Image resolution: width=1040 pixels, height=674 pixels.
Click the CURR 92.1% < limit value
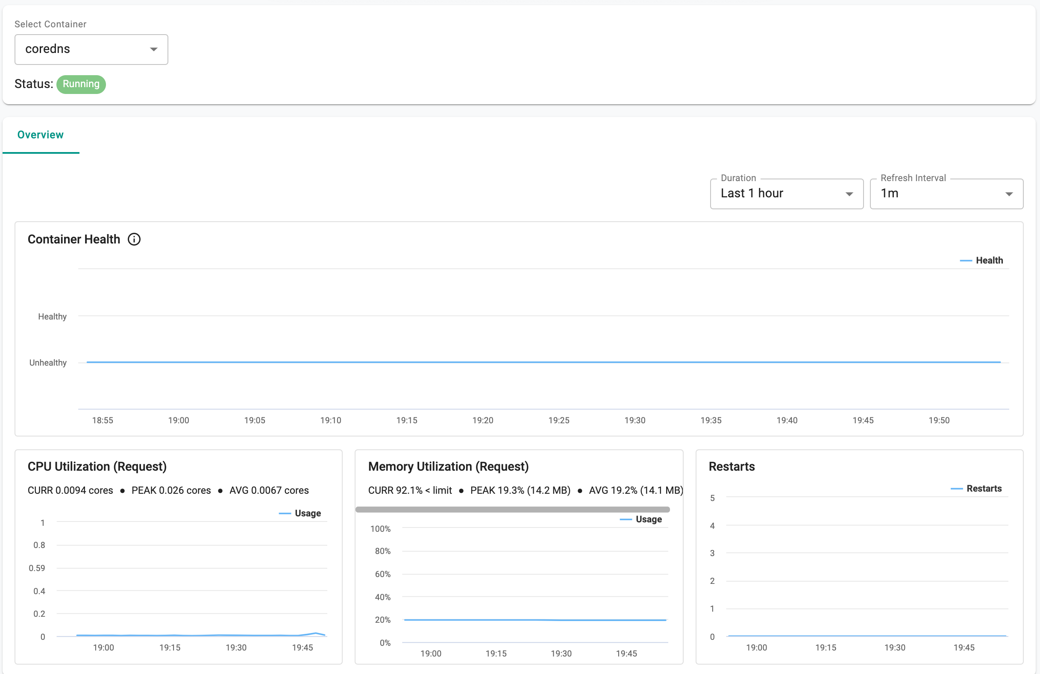410,490
